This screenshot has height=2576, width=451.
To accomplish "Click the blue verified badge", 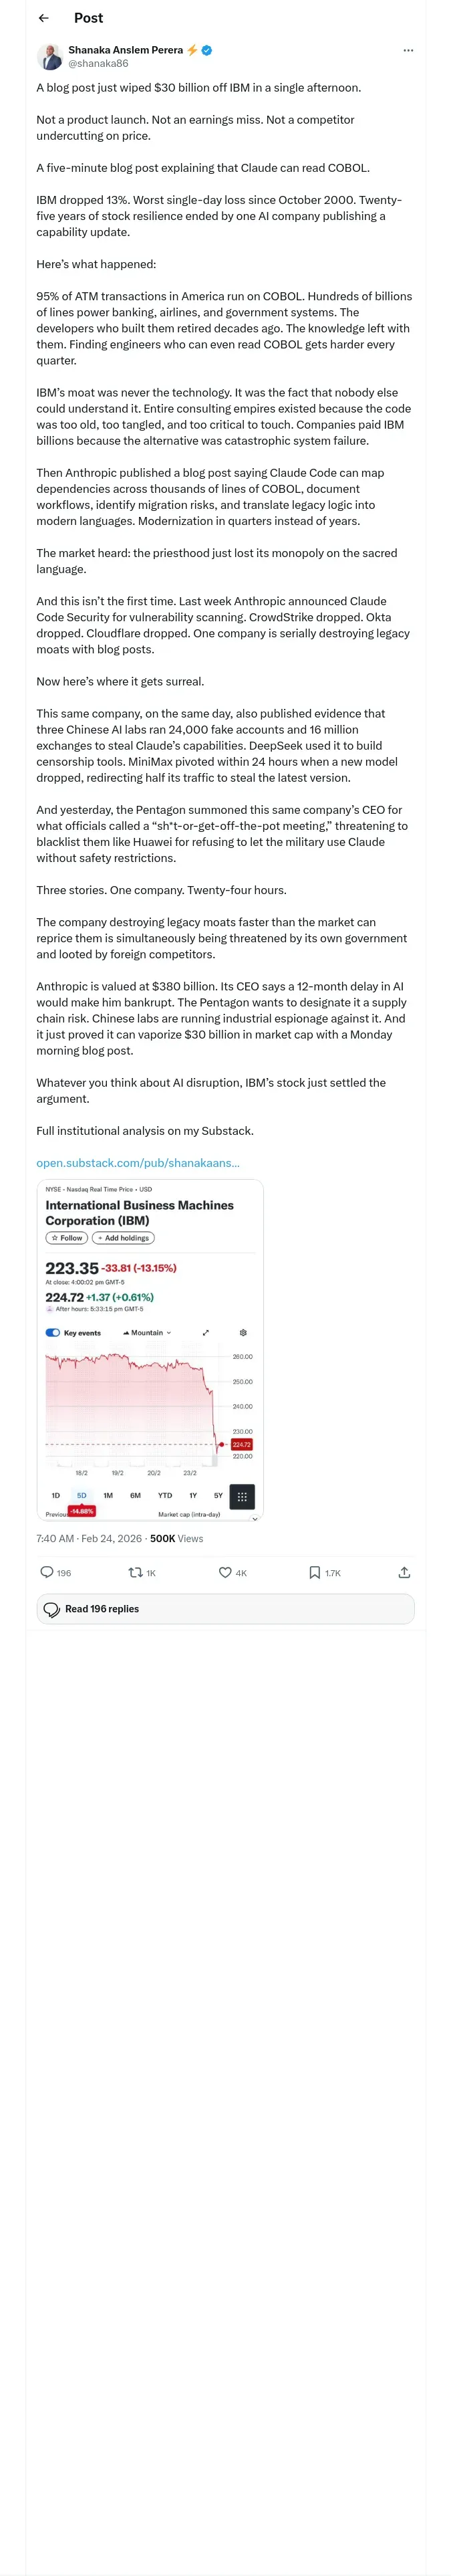I will 207,50.
